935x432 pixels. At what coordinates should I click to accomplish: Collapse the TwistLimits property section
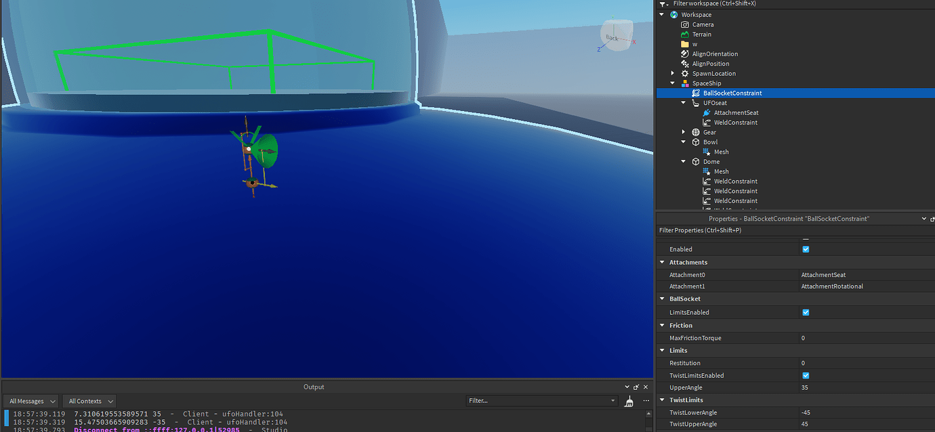click(x=662, y=400)
